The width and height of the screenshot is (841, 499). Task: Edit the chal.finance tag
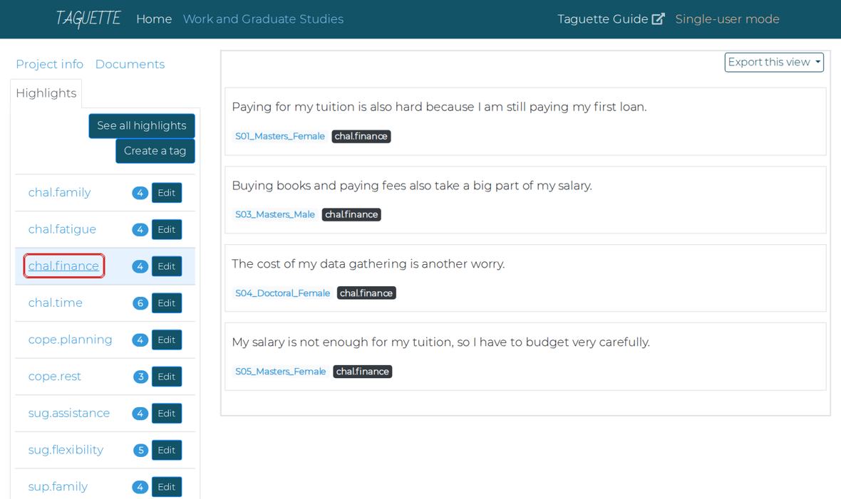pyautogui.click(x=166, y=266)
